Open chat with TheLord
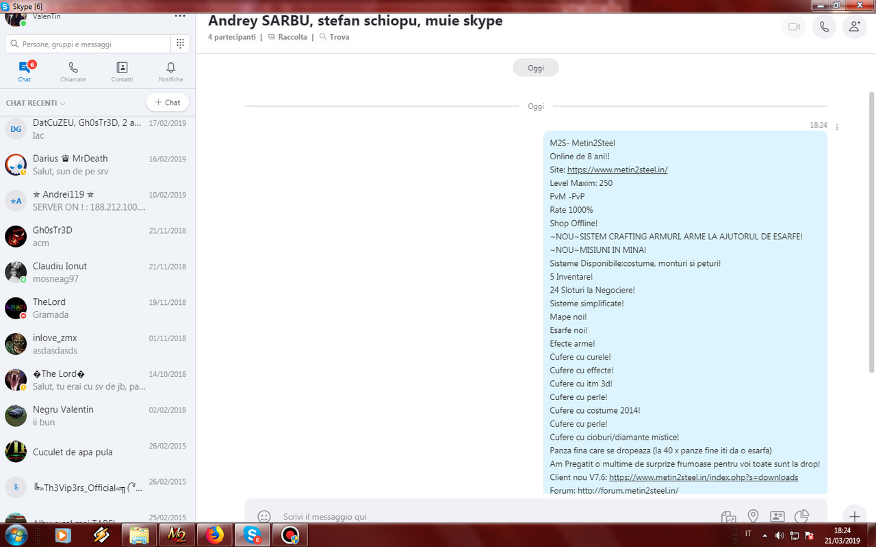Screen dimensions: 876x547 click(97, 308)
